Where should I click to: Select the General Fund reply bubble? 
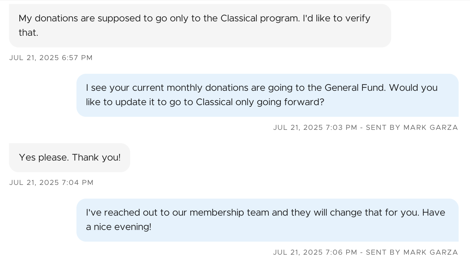tap(267, 95)
